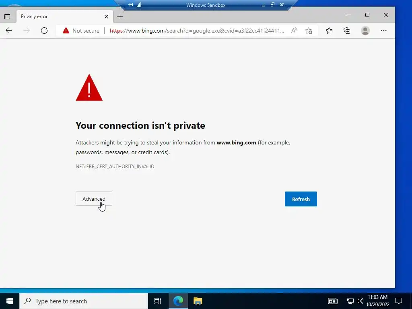
Task: Close the Privacy error tab
Action: [106, 16]
